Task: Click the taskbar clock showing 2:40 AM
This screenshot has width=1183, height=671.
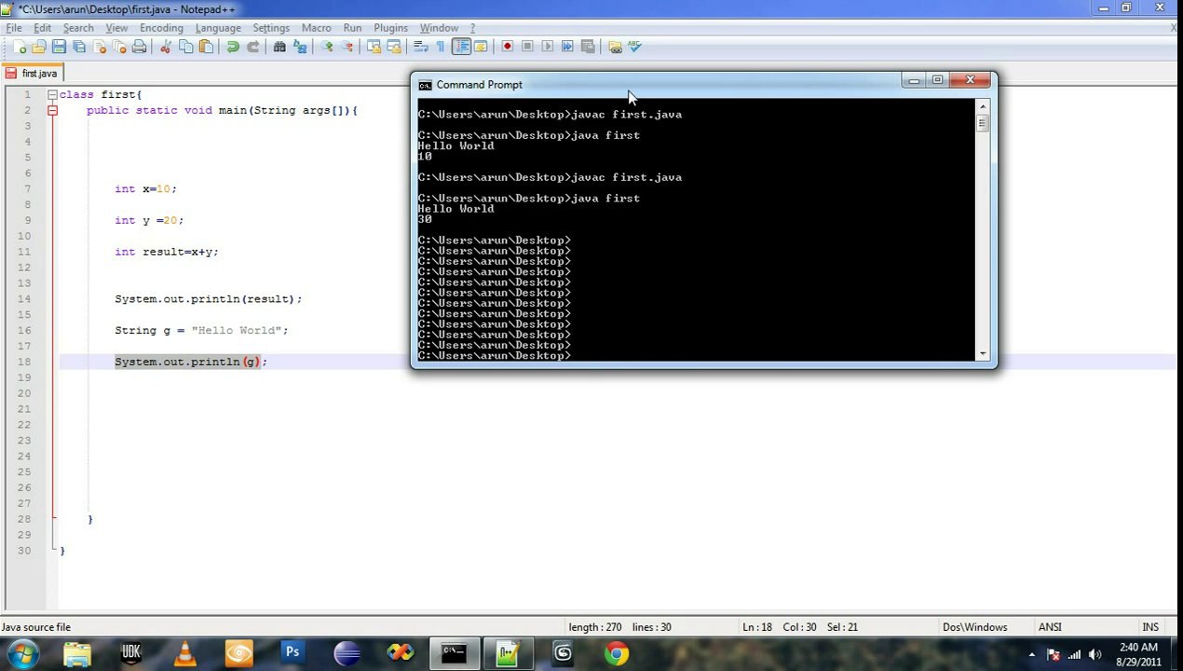Action: [x=1137, y=654]
